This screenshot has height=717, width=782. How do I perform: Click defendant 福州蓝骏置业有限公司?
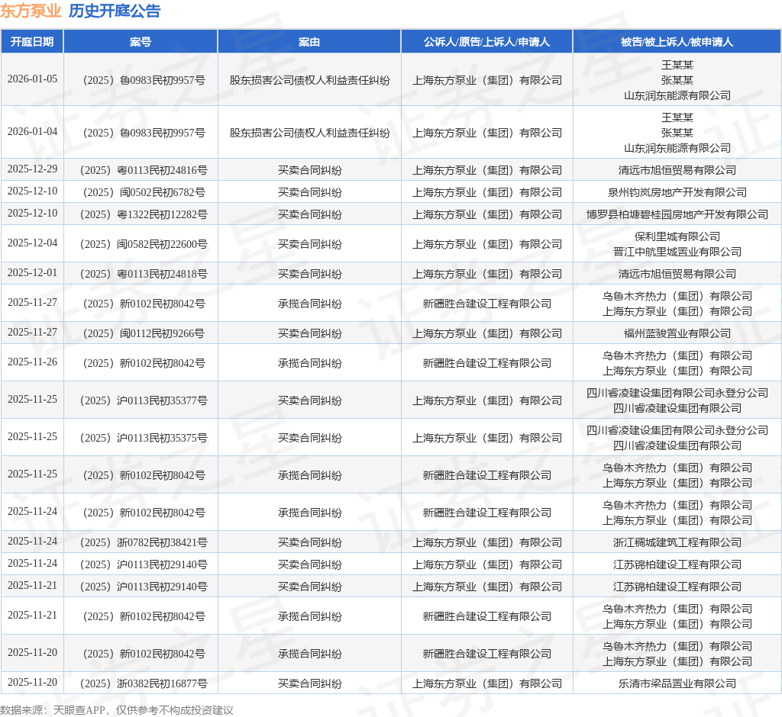tap(677, 333)
